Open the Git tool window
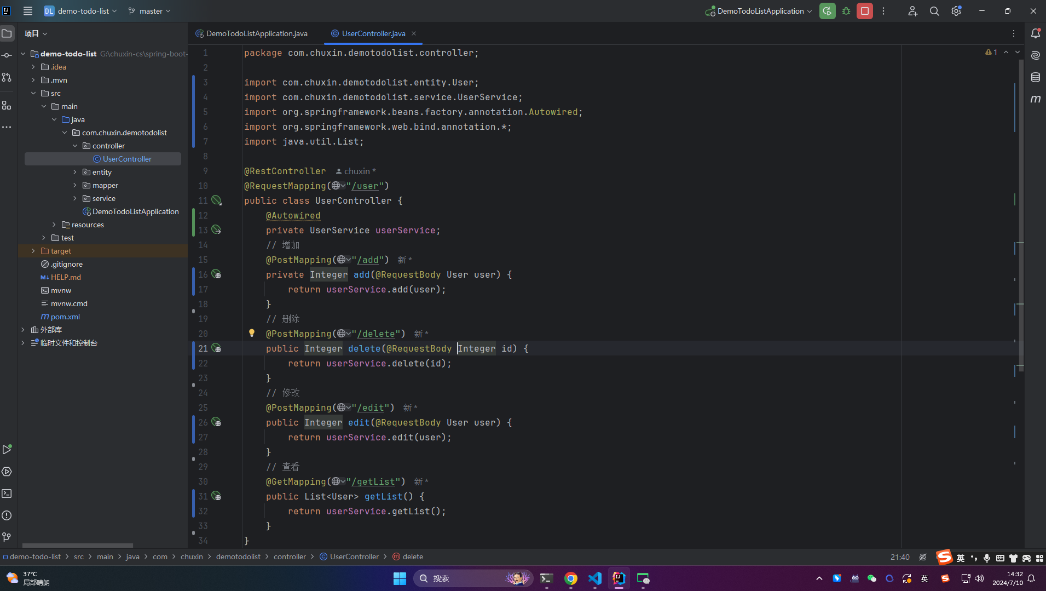 pos(7,537)
